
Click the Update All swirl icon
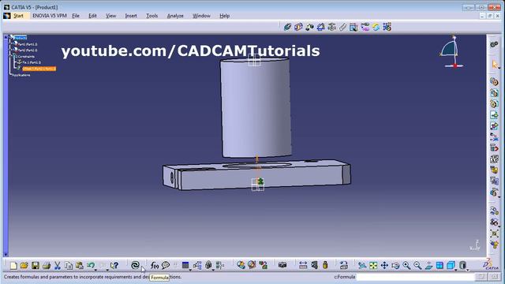tap(135, 265)
